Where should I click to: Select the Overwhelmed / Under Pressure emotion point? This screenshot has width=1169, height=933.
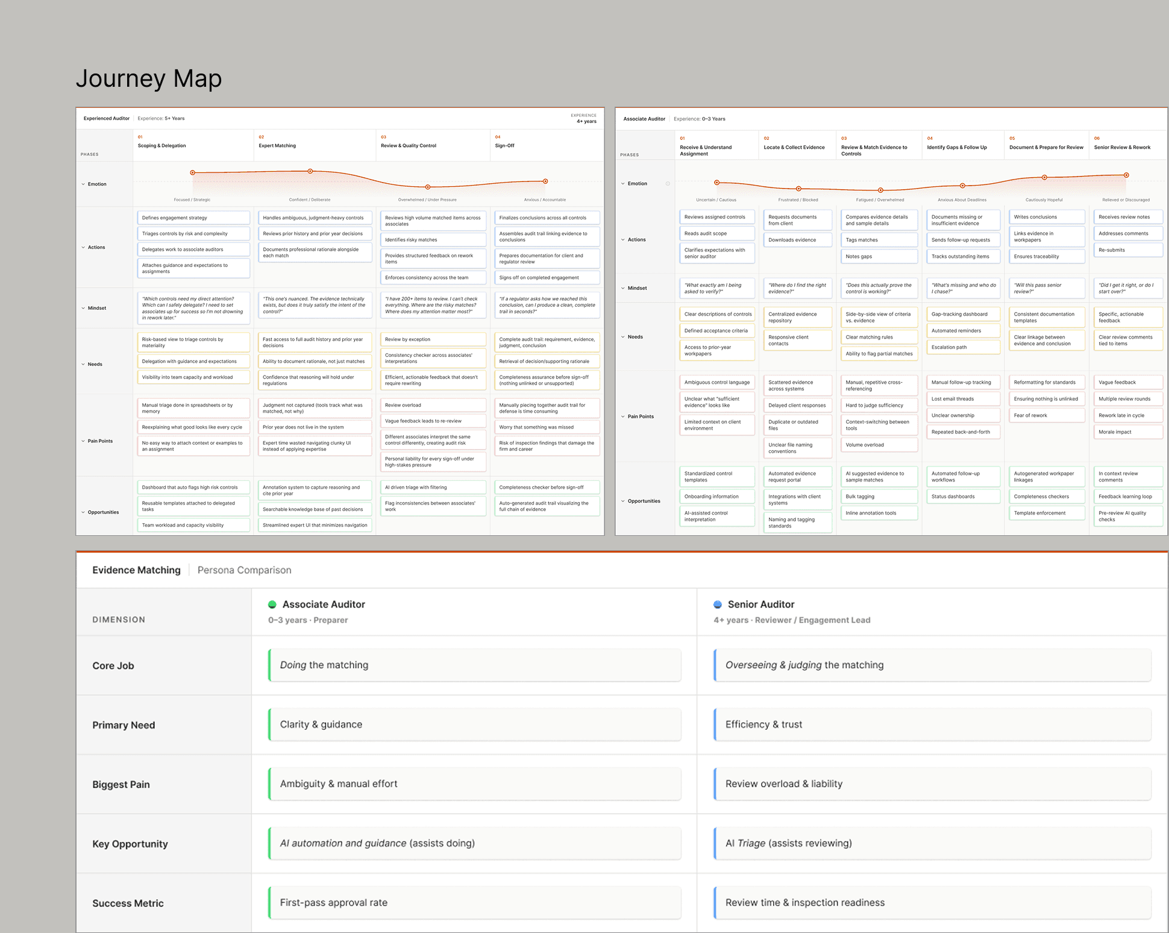click(428, 187)
